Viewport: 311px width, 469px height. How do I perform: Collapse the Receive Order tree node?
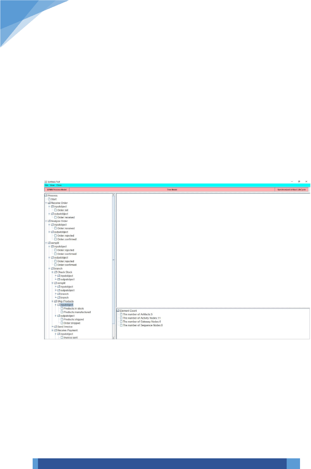46,203
